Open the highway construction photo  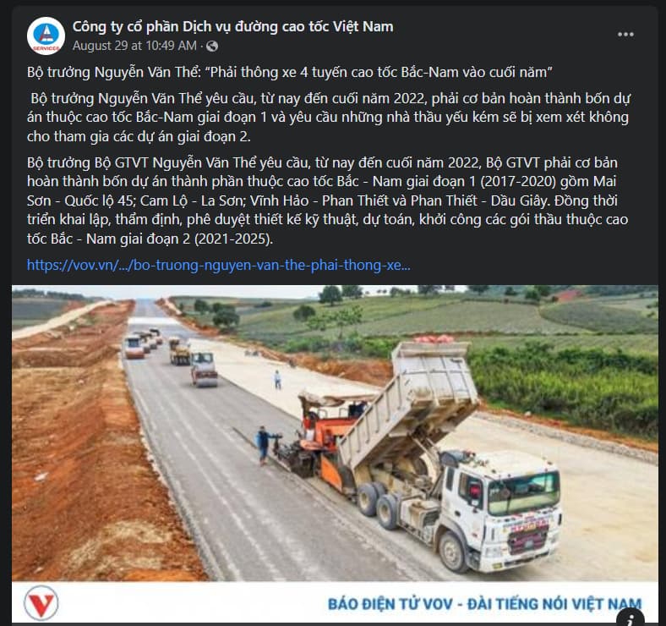click(335, 433)
